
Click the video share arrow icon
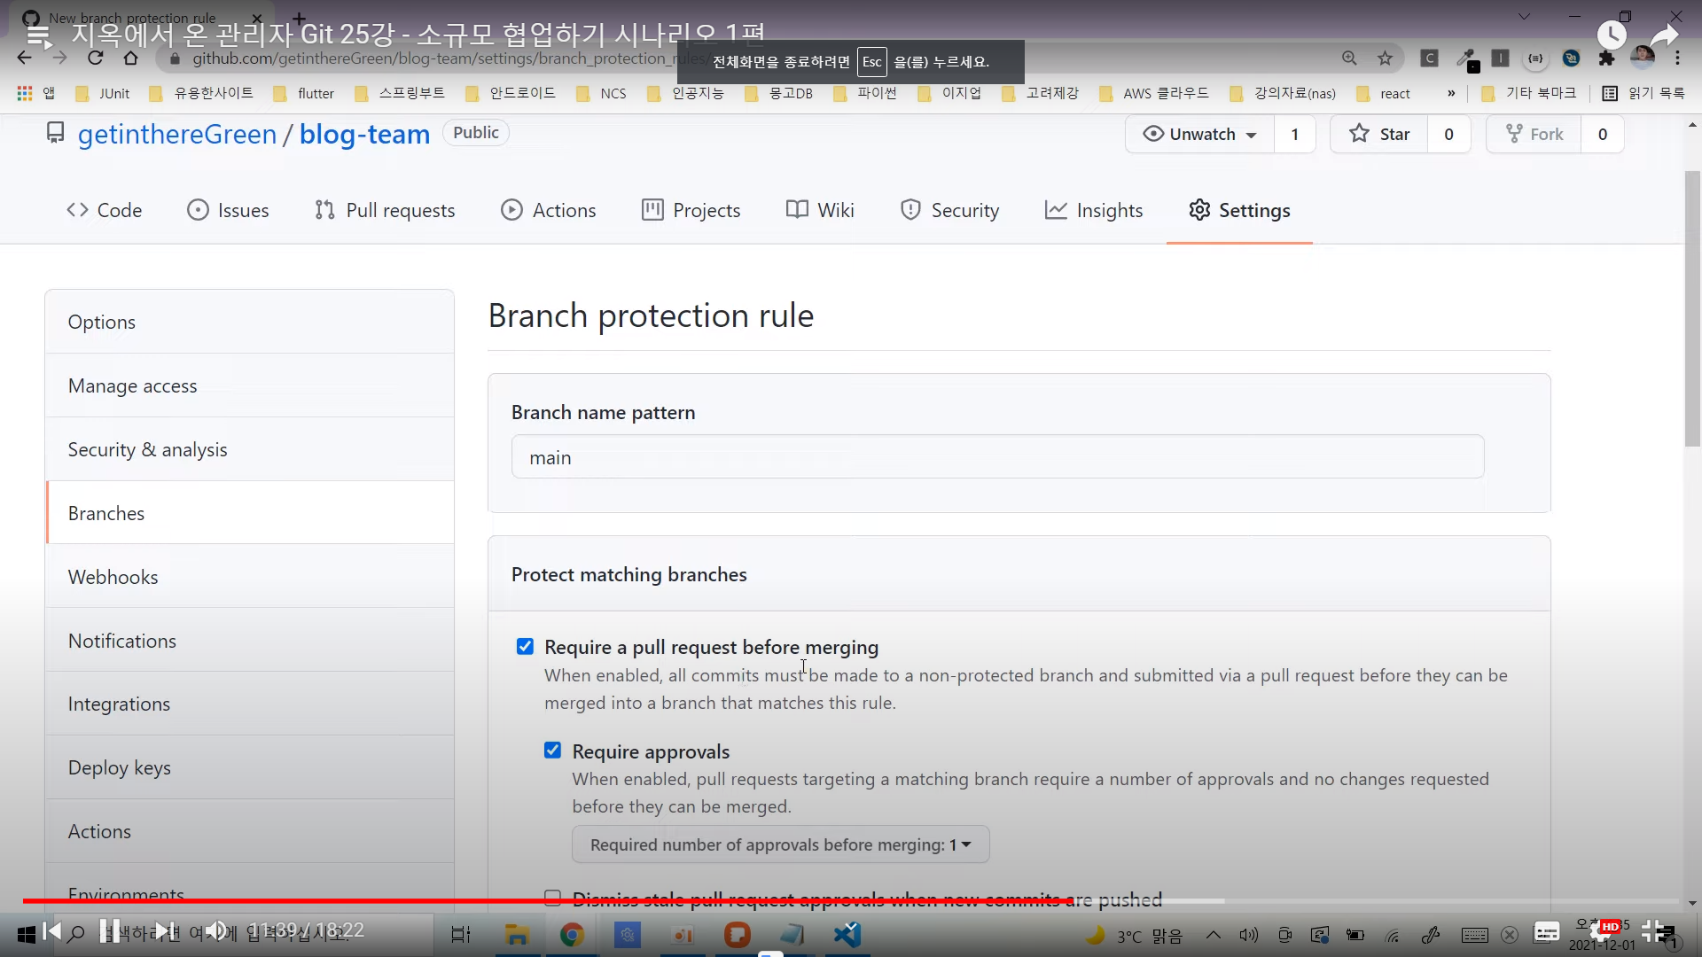(1664, 35)
